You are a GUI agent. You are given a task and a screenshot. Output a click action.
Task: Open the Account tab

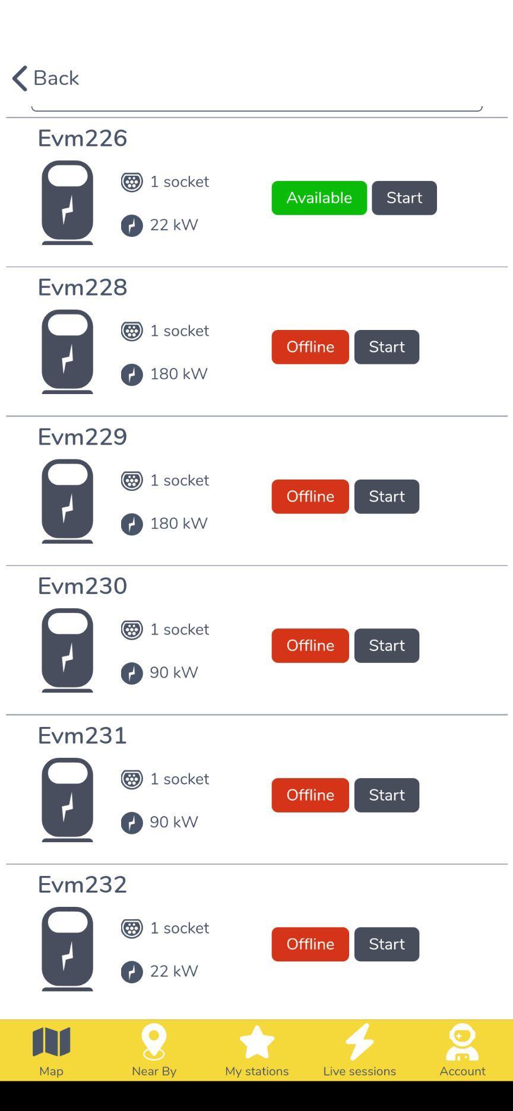(462, 1050)
